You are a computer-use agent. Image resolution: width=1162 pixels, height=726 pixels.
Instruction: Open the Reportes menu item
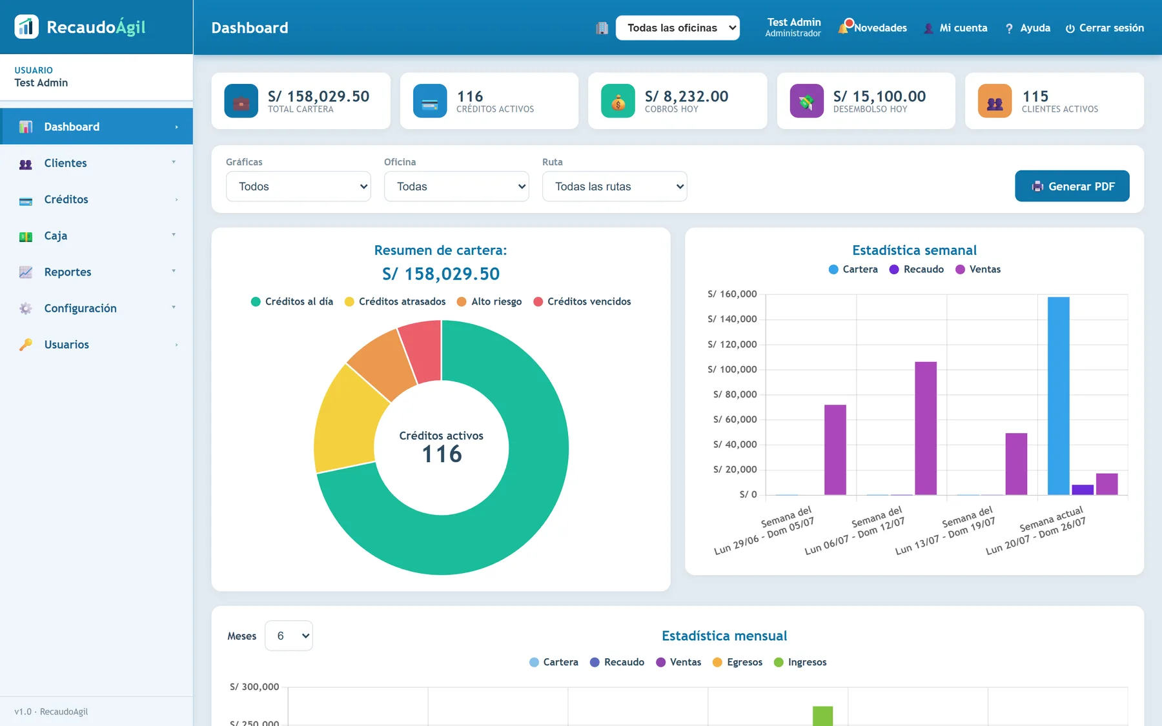coord(96,272)
